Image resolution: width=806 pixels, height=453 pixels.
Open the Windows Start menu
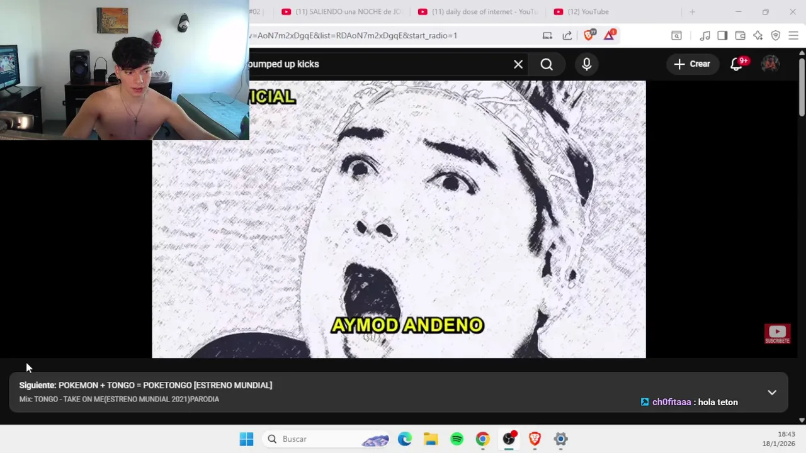click(246, 439)
